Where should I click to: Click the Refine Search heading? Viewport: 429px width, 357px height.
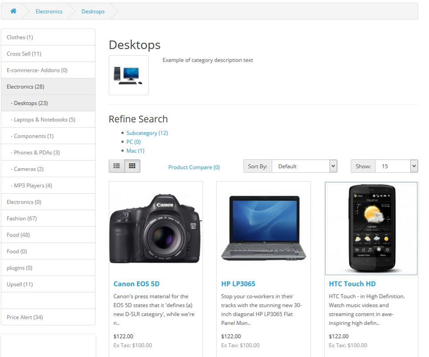tap(138, 119)
